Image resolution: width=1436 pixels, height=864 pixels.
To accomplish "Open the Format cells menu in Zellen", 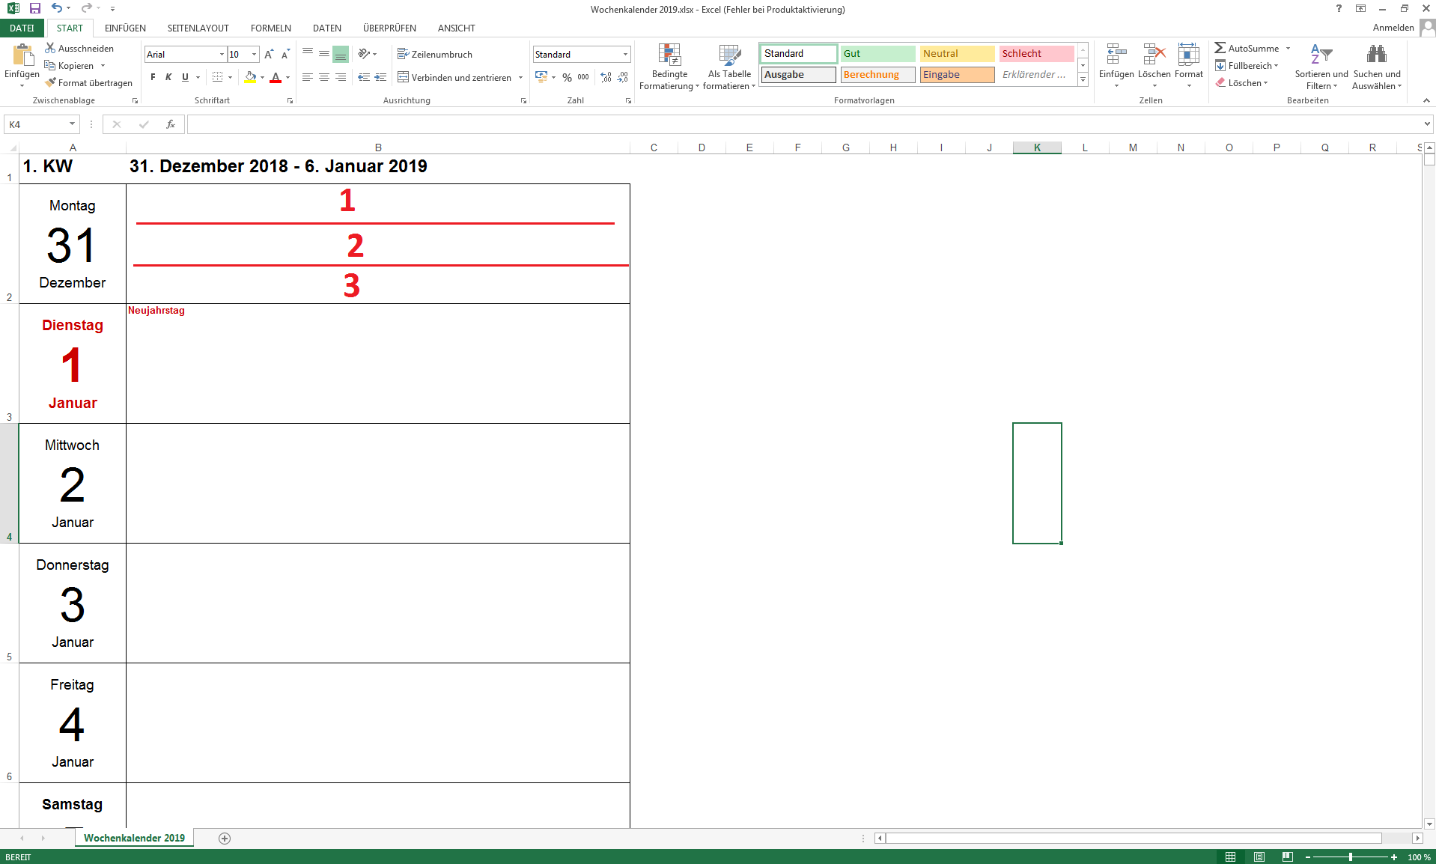I will click(1188, 66).
